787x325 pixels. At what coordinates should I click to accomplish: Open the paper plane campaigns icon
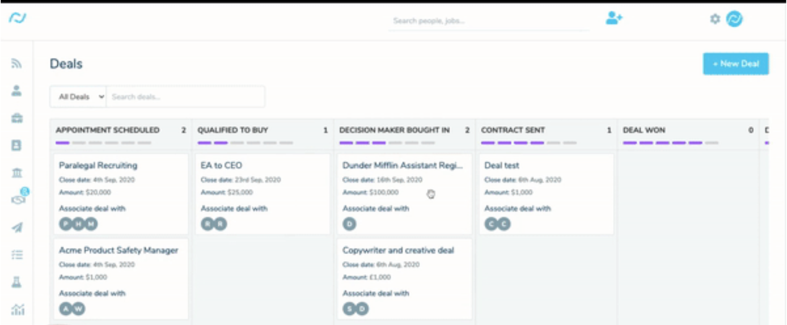point(17,227)
